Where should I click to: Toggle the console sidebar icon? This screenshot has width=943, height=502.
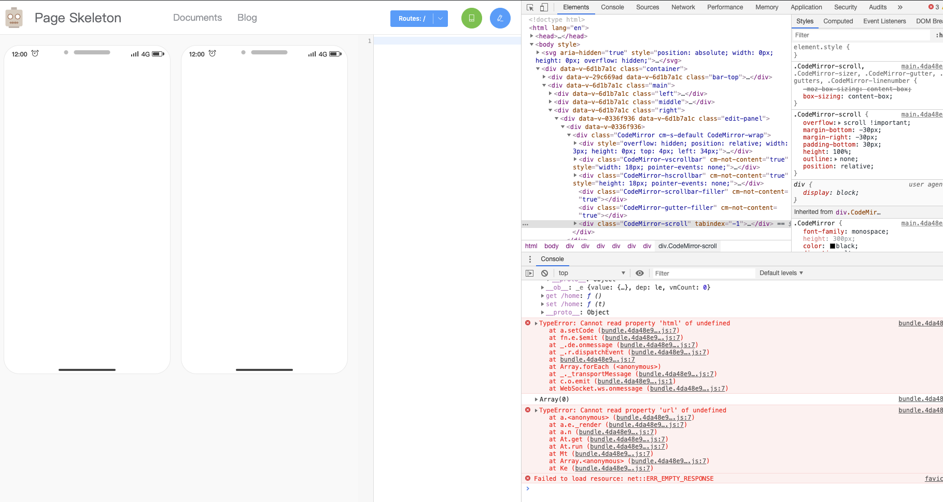pos(529,273)
